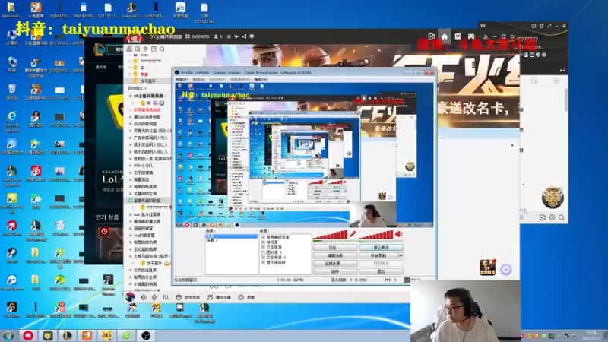Favorite the YY channel with star icon

coord(229,36)
